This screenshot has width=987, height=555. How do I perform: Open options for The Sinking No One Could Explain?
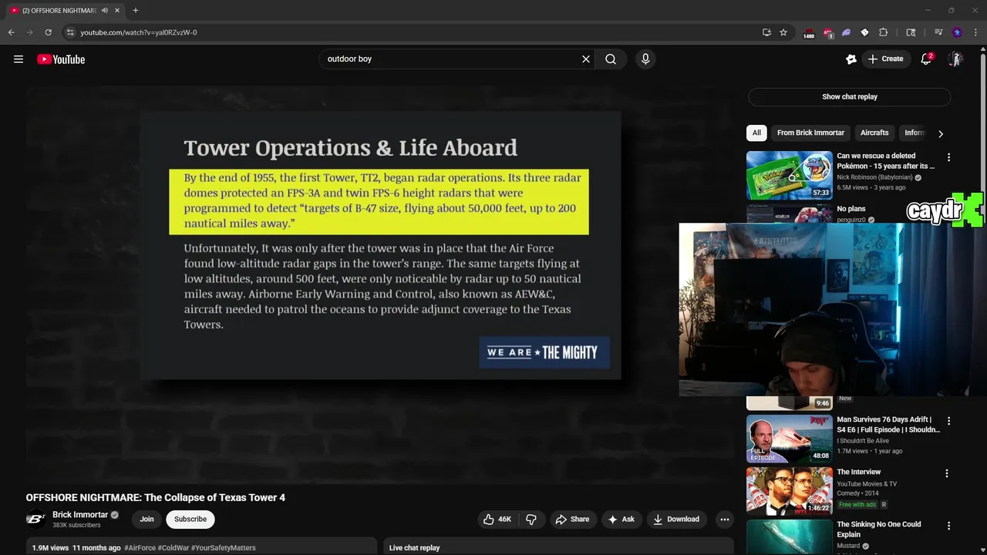click(947, 526)
